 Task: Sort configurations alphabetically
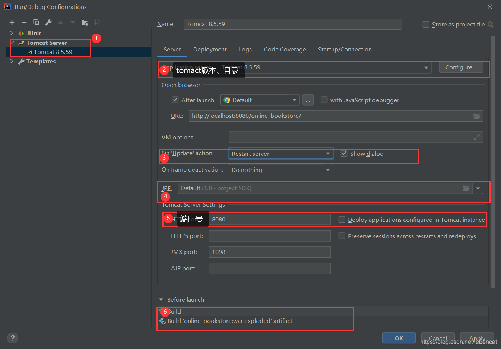point(97,22)
